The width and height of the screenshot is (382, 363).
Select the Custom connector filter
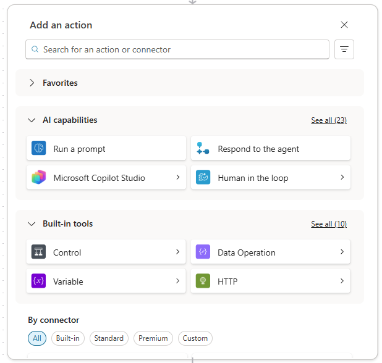pos(195,338)
